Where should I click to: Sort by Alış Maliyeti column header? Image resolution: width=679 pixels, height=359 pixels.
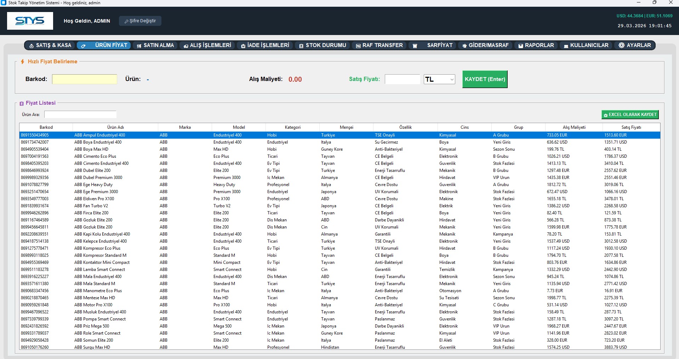point(574,127)
